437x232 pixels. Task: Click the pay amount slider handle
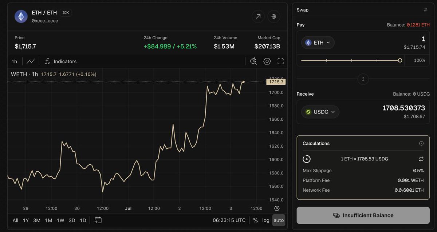pos(400,60)
